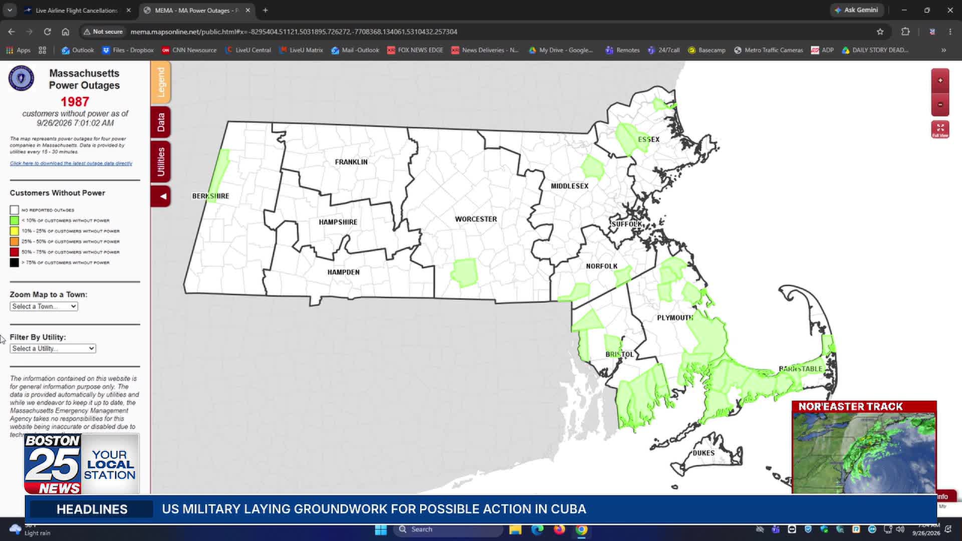Open browser extensions puzzle icon
Image resolution: width=962 pixels, height=541 pixels.
pos(905,32)
